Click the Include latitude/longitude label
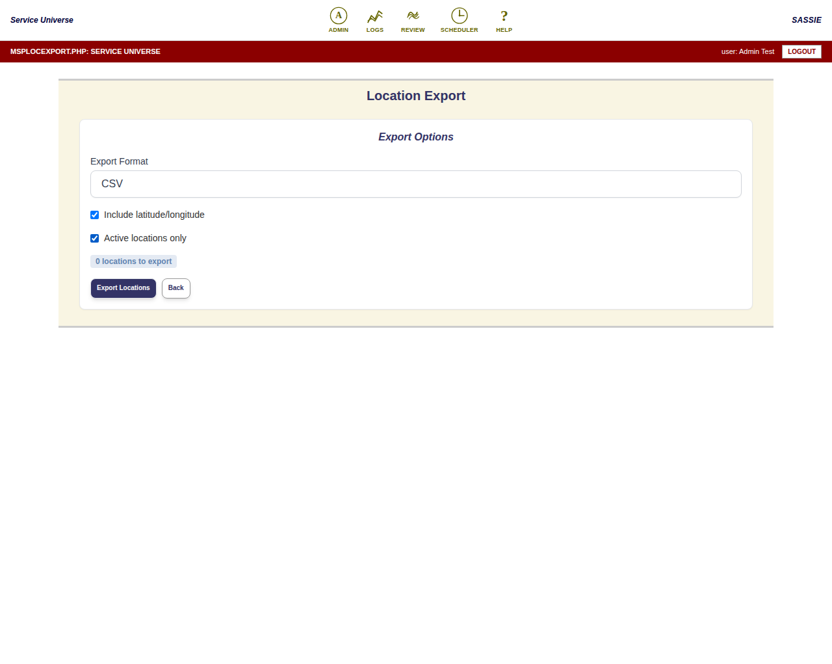 point(154,215)
